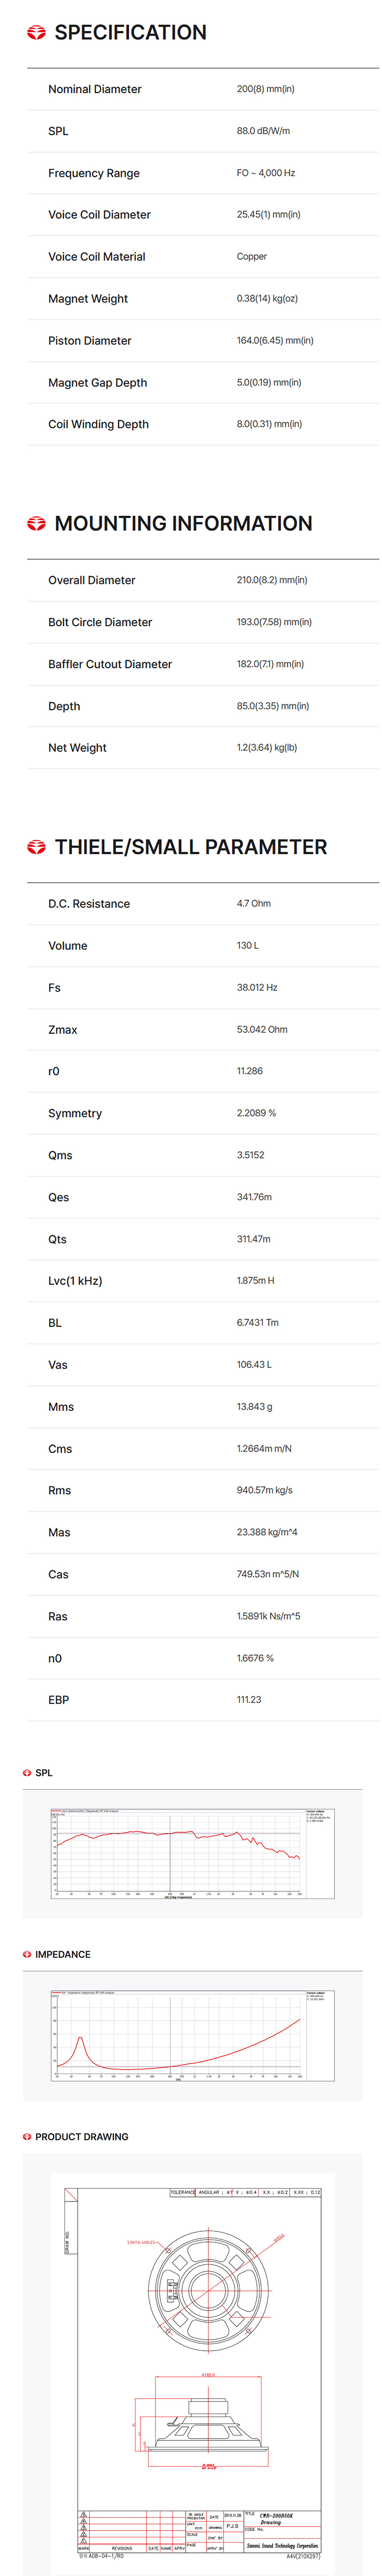The width and height of the screenshot is (382, 2576).
Task: Click the small red icon next to SPL
Action: pyautogui.click(x=27, y=1772)
